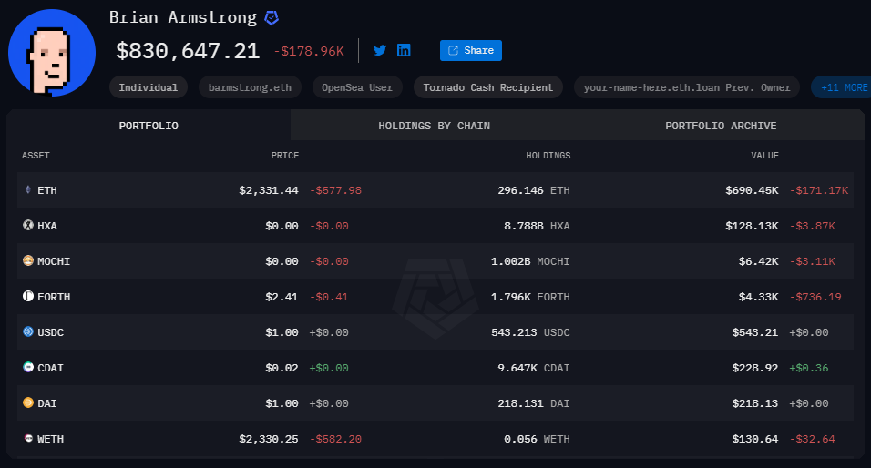Click the verified badge beside Brian Armstrong
The image size is (871, 468).
[x=272, y=18]
